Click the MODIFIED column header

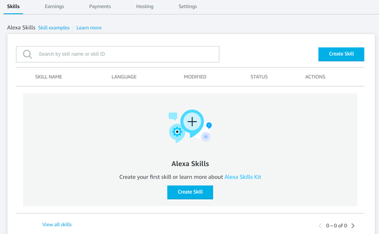(195, 77)
